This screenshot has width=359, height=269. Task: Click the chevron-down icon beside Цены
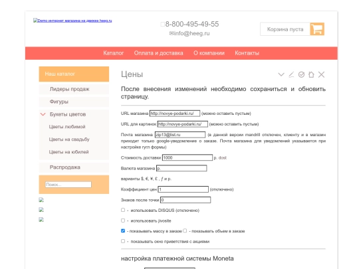(x=281, y=74)
